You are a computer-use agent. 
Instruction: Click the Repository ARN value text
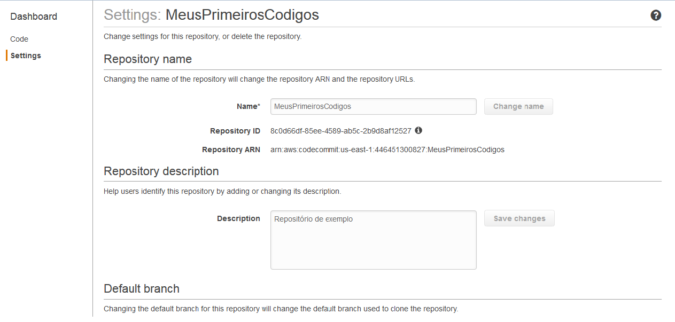(x=387, y=150)
